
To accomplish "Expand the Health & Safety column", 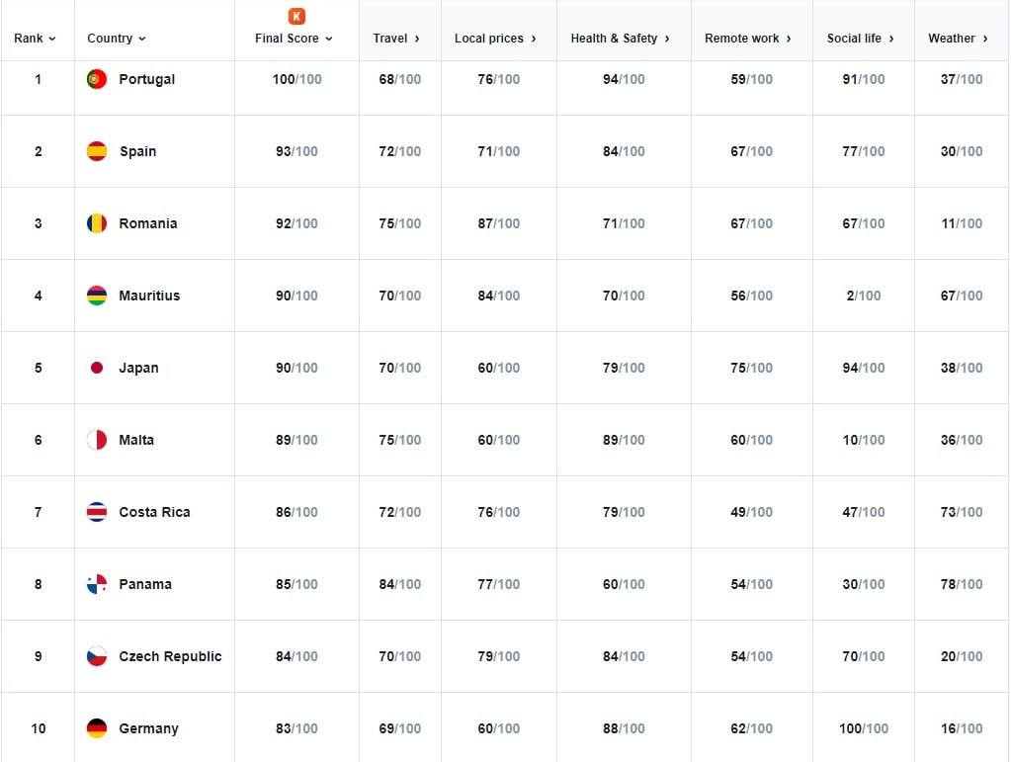I will (620, 39).
